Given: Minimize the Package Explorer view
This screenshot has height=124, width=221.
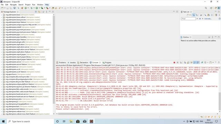Looking at the screenshot, I should pyautogui.click(x=50, y=12).
